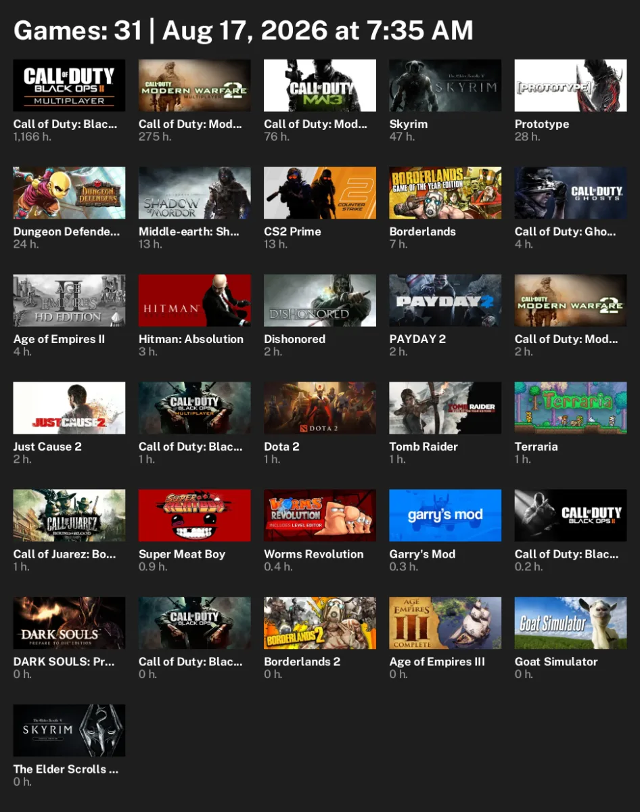Image resolution: width=640 pixels, height=812 pixels.
Task: Click the 'Borderlands 2' title text
Action: point(302,662)
